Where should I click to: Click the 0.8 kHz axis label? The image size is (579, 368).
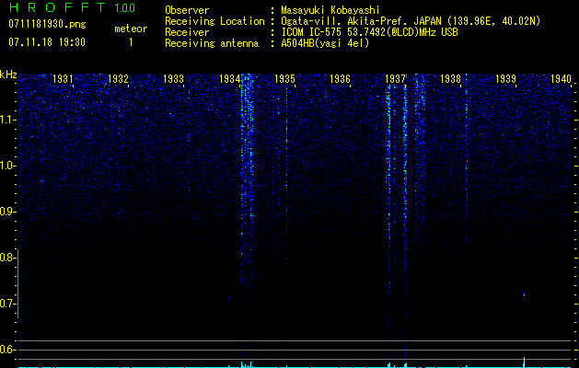[7, 258]
